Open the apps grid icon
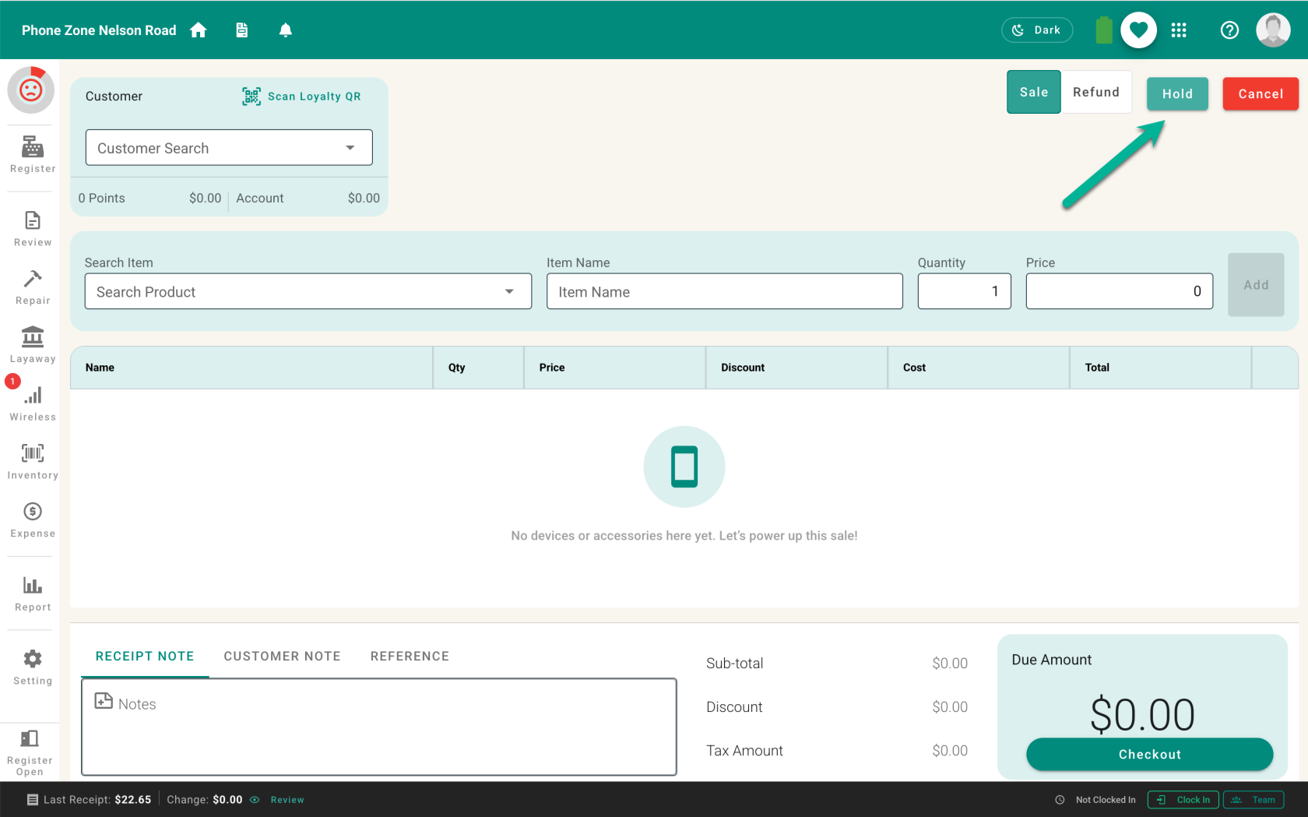The width and height of the screenshot is (1308, 817). [1179, 30]
